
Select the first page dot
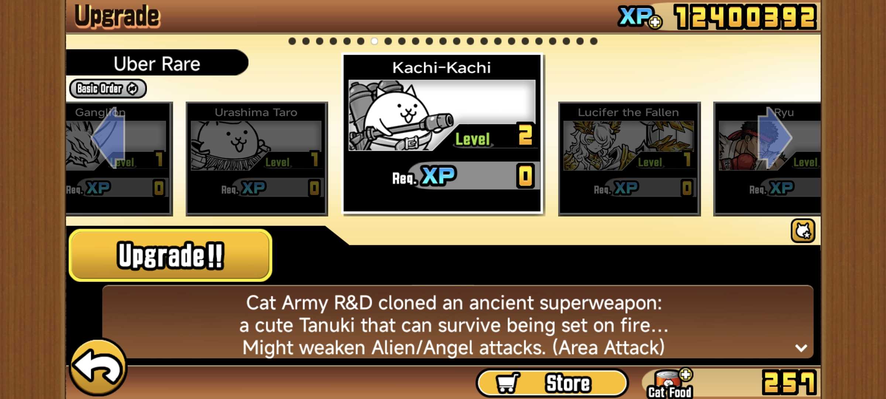[292, 41]
